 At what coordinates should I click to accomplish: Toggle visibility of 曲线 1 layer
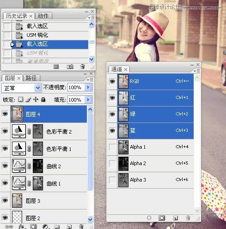pyautogui.click(x=5, y=183)
